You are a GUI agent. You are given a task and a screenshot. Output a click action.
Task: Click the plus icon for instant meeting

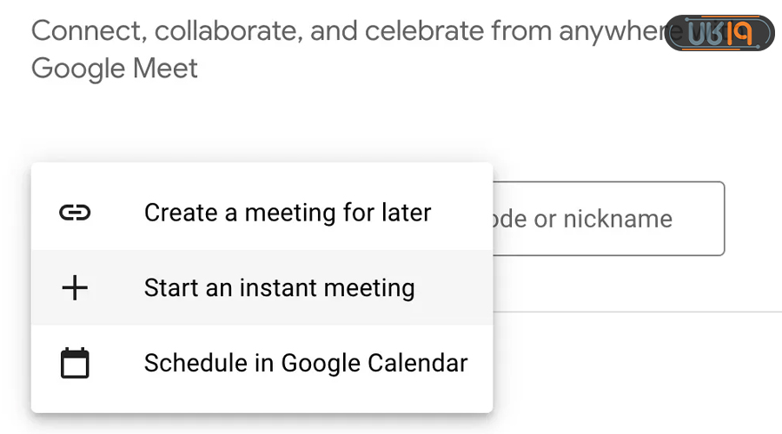[x=75, y=288]
